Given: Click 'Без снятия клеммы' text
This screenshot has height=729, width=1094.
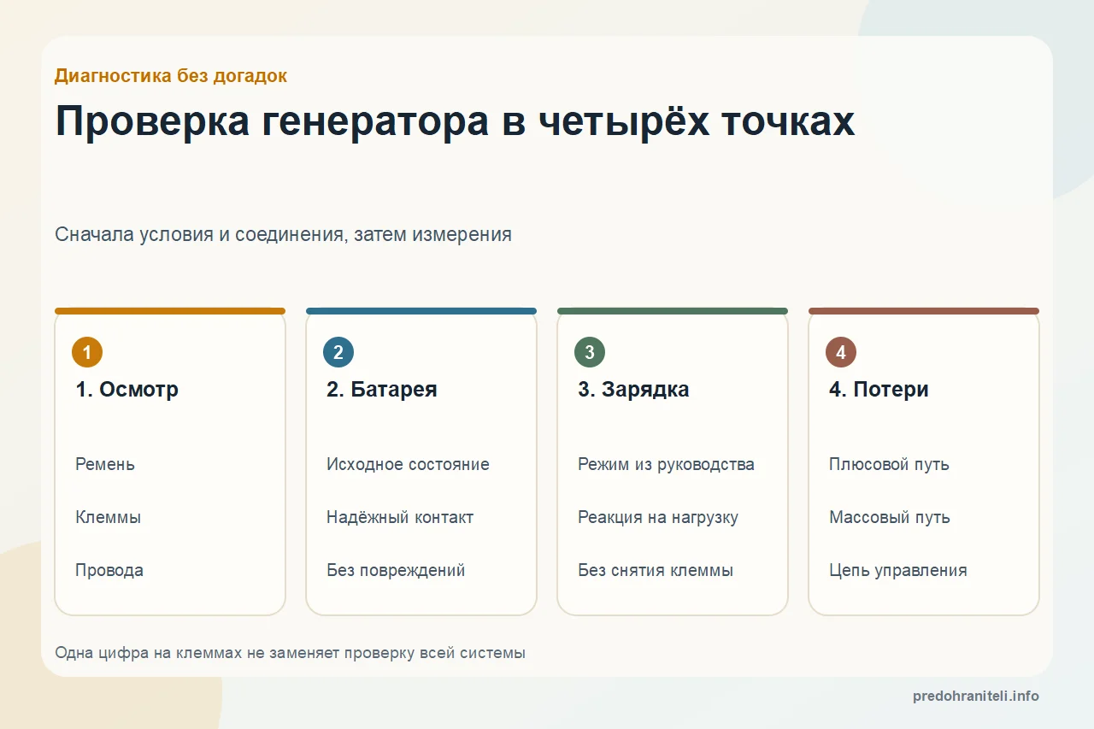Looking at the screenshot, I should click(656, 570).
